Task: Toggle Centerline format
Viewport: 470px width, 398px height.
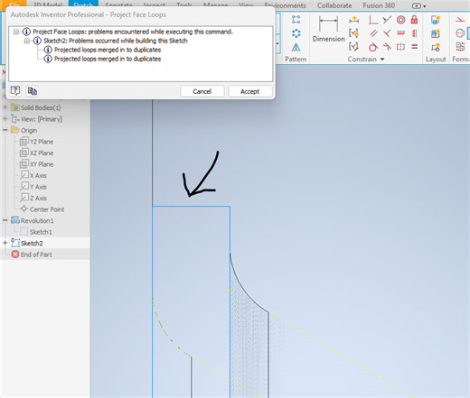Action: coord(460,33)
